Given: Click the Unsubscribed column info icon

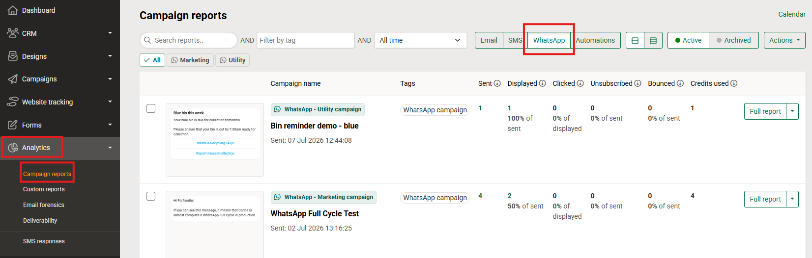Looking at the screenshot, I should 638,83.
